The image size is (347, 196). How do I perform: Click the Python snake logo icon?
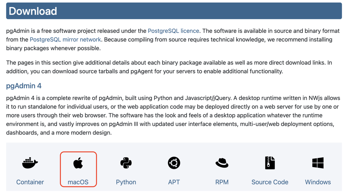click(126, 163)
